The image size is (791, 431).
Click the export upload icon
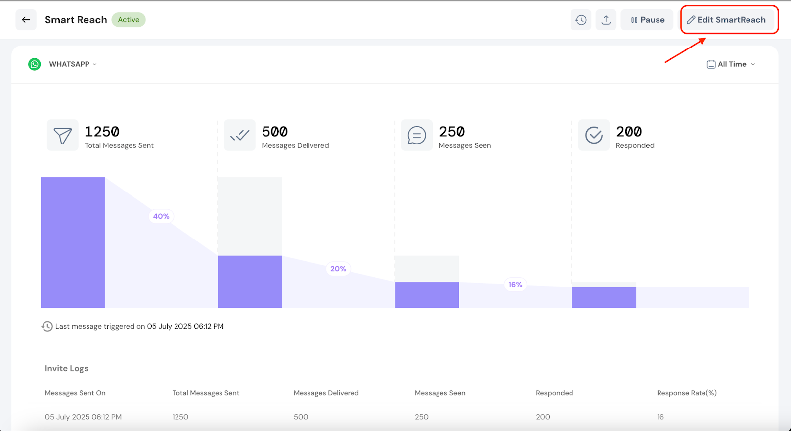click(606, 20)
